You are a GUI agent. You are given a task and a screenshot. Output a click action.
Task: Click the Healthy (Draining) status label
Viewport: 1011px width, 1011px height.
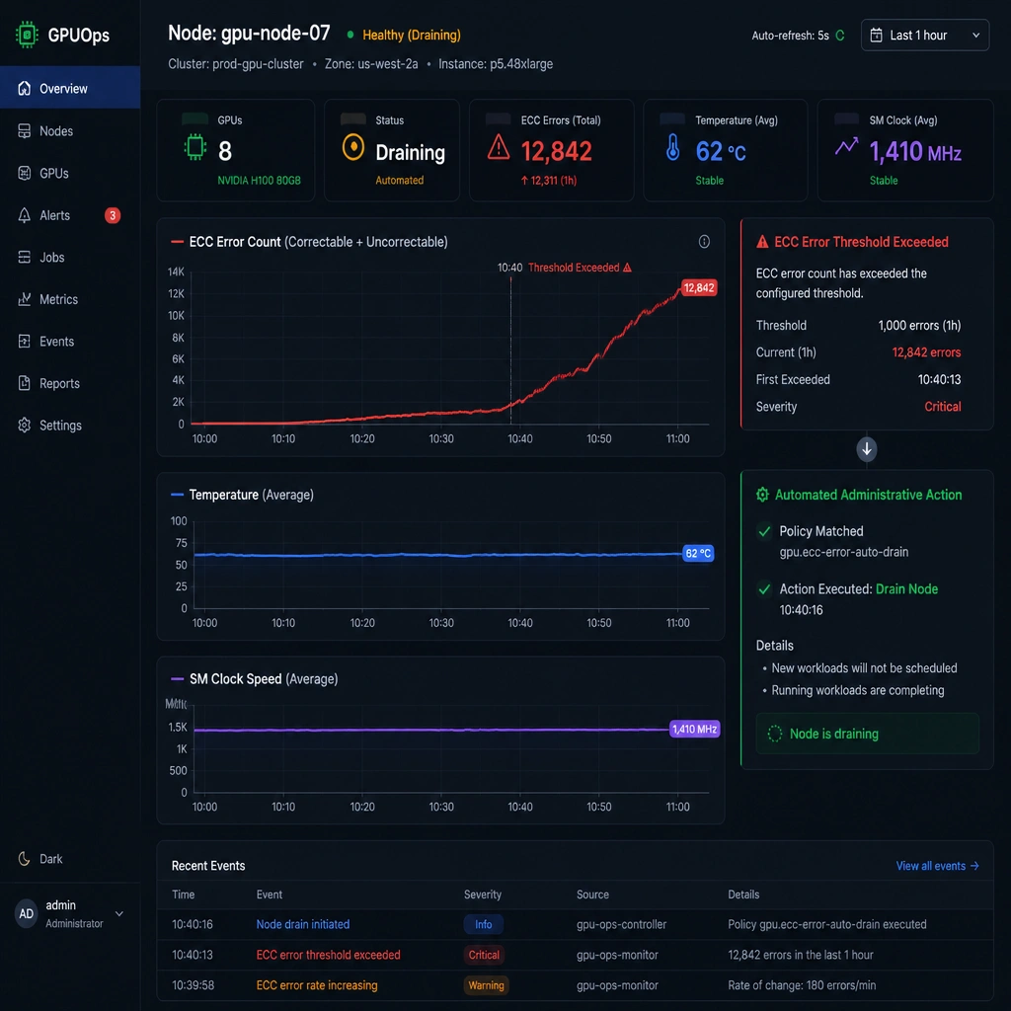(x=412, y=35)
